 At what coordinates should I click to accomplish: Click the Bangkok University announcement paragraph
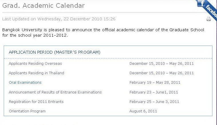(x=103, y=32)
